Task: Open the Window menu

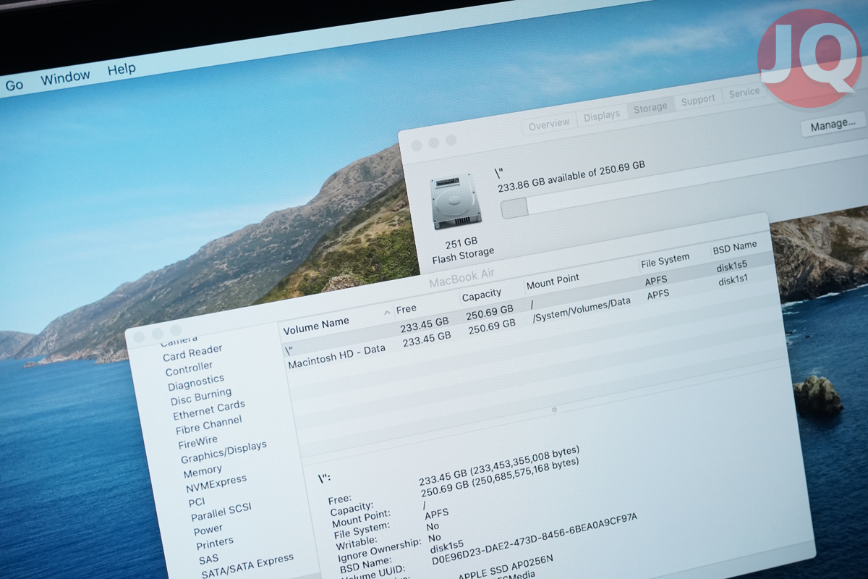Action: [65, 77]
